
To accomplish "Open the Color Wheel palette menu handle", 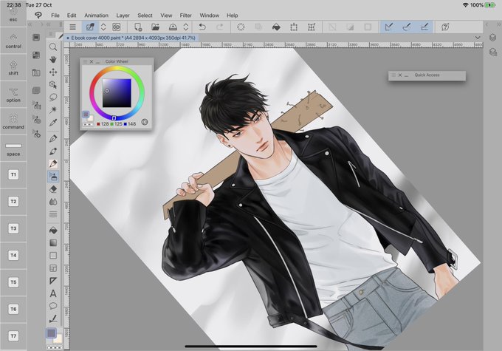I will tap(85, 61).
